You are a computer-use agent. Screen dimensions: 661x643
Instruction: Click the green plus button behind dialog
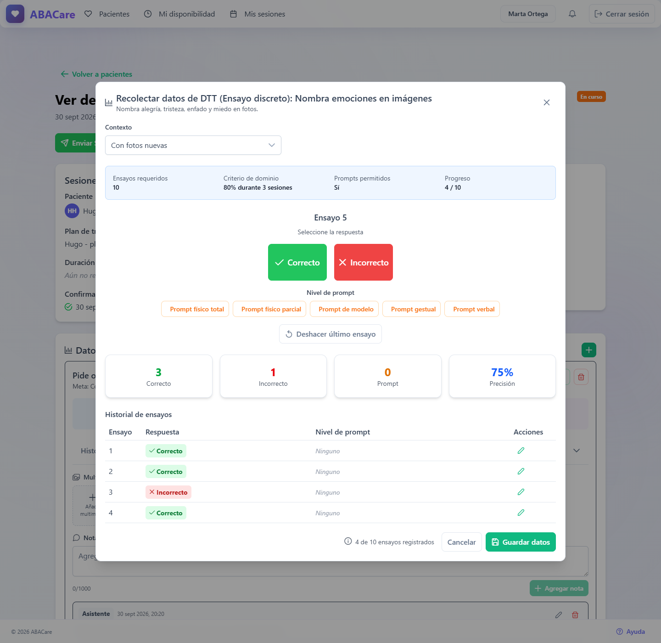(589, 350)
